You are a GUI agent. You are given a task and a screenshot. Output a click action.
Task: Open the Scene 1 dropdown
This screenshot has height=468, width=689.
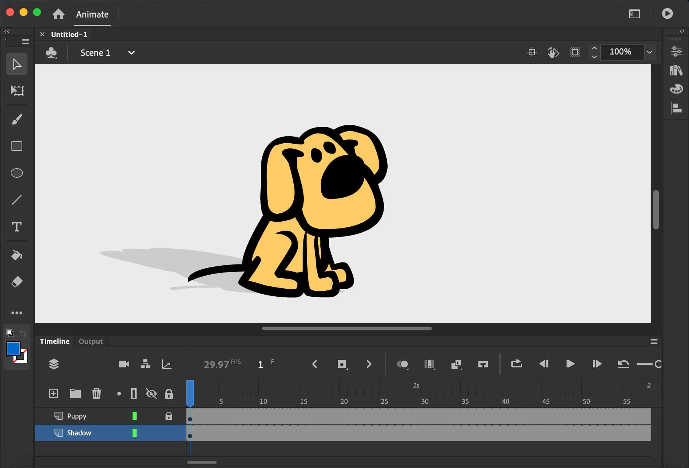click(131, 53)
